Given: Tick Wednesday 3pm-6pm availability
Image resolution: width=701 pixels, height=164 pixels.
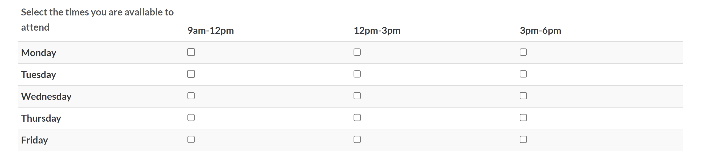Looking at the screenshot, I should tap(523, 96).
